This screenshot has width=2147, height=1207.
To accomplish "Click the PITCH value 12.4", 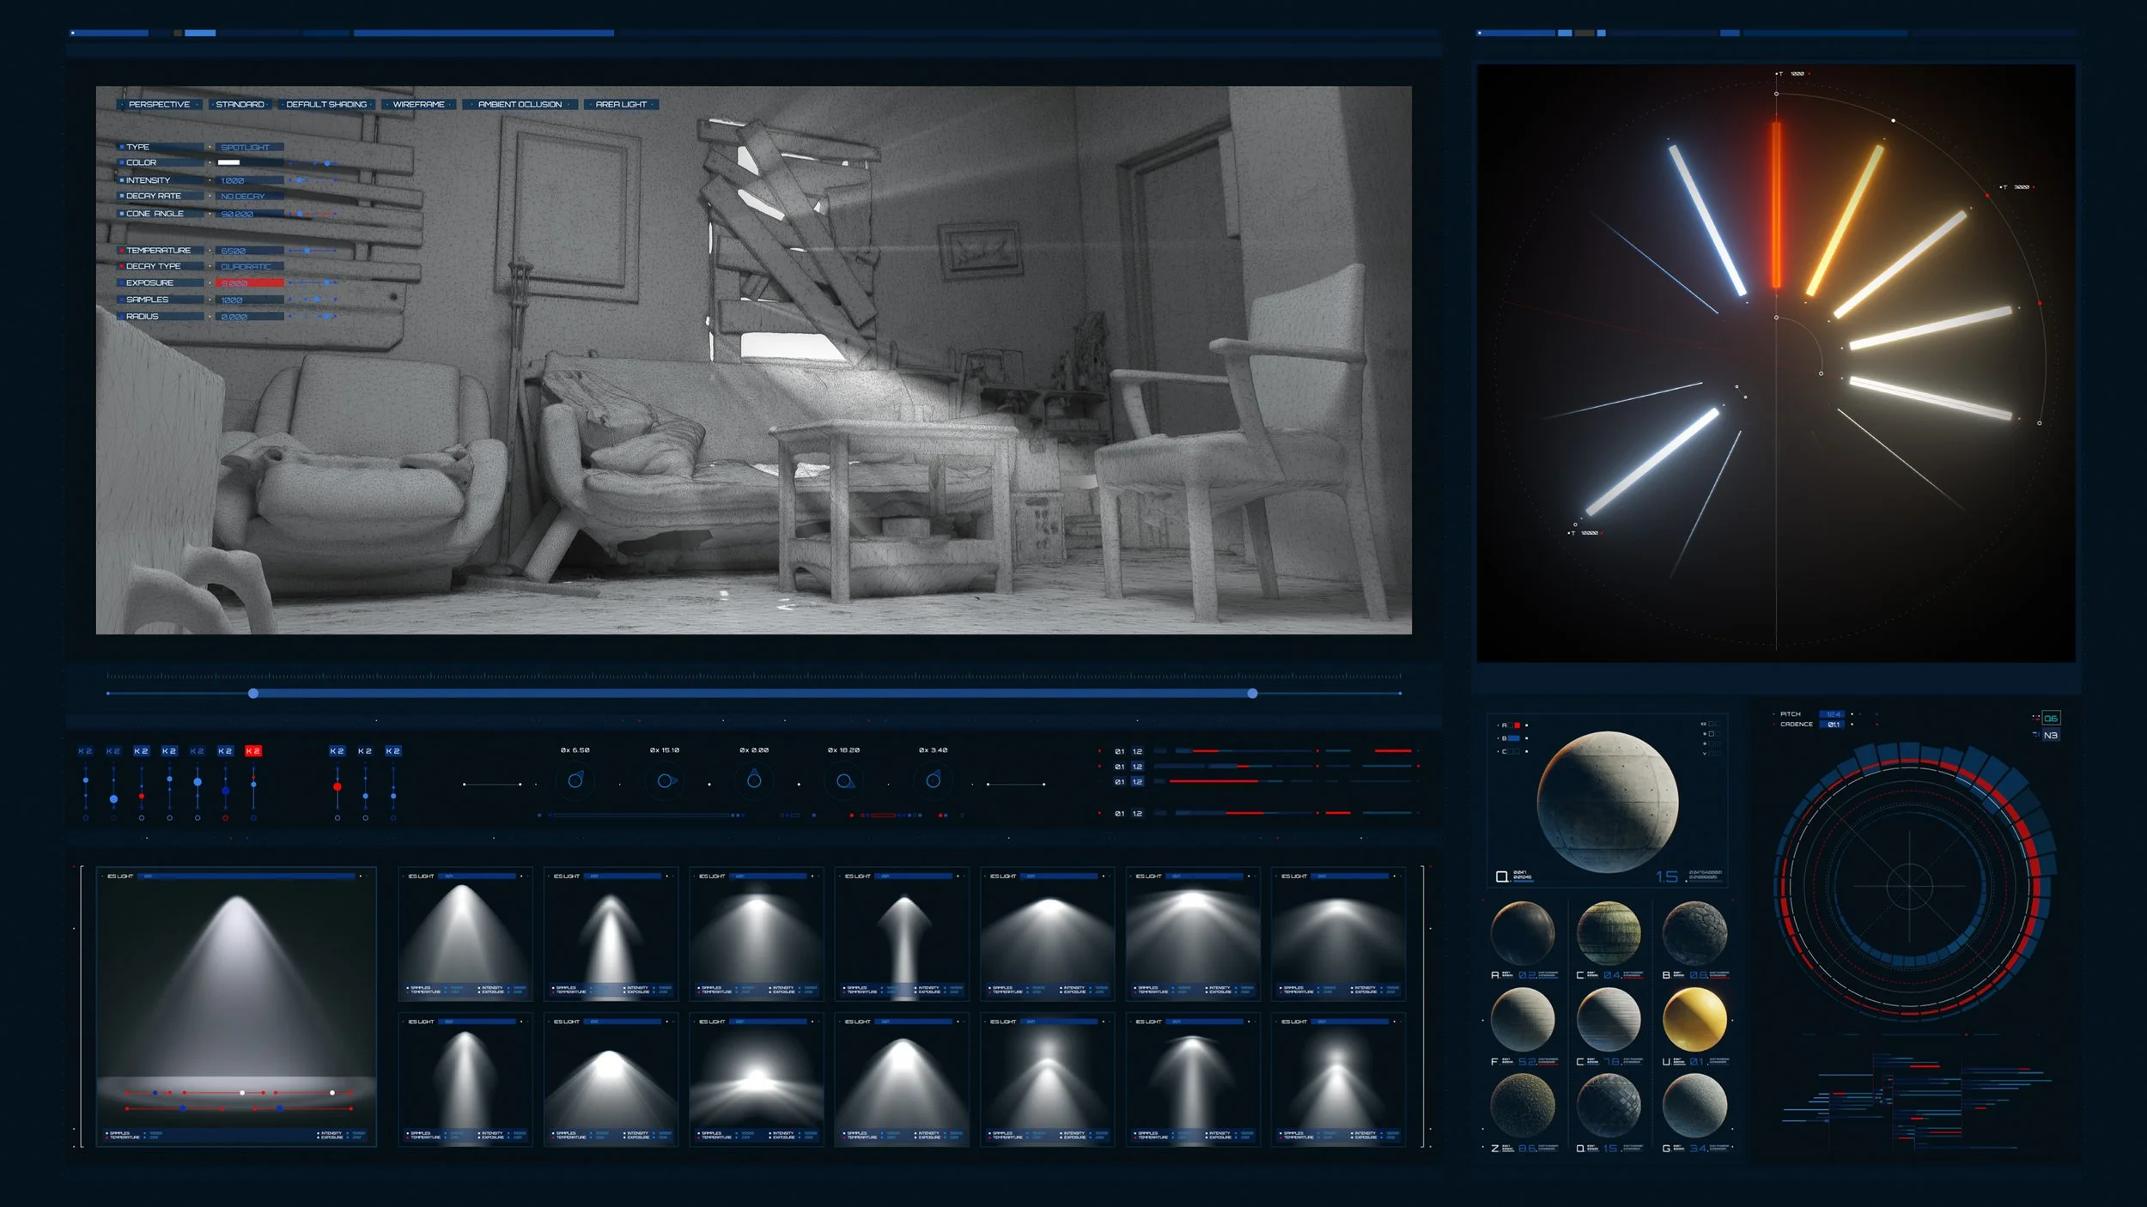I will [1834, 714].
